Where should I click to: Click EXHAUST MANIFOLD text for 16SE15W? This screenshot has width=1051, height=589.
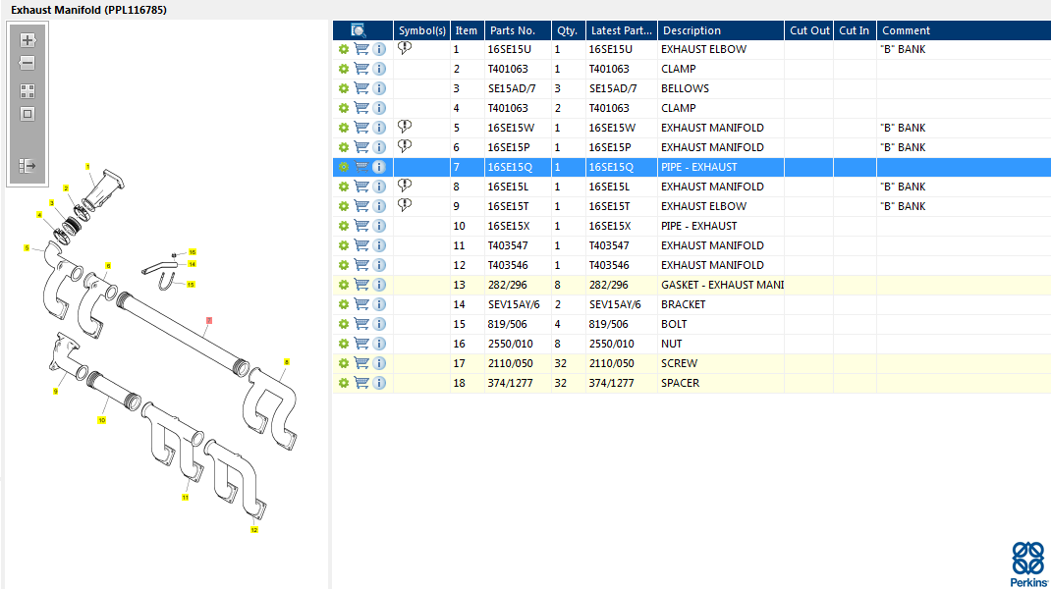click(x=712, y=128)
